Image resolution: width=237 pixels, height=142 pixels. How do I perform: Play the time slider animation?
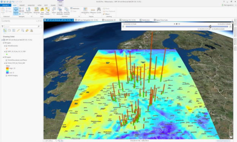[177, 24]
